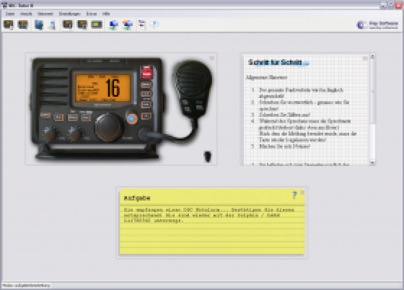Click the blue round button with orange ring
Viewport: 404px width, 290px height.
[x=132, y=119]
